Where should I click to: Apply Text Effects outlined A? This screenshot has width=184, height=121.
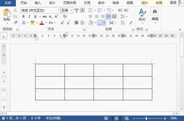point(24,23)
